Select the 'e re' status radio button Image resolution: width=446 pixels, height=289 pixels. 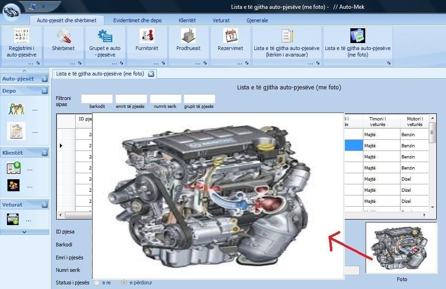(x=97, y=283)
